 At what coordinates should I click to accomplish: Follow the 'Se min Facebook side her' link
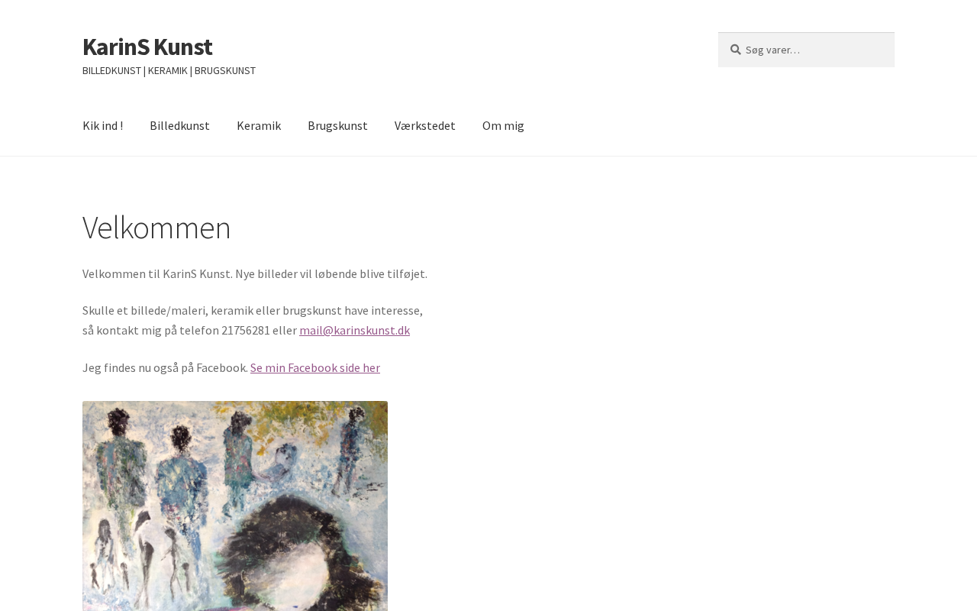(x=315, y=367)
